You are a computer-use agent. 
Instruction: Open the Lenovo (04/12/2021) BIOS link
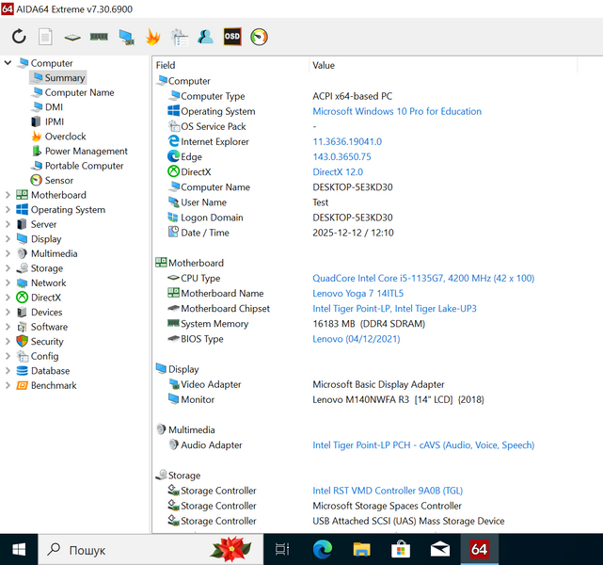coord(357,339)
